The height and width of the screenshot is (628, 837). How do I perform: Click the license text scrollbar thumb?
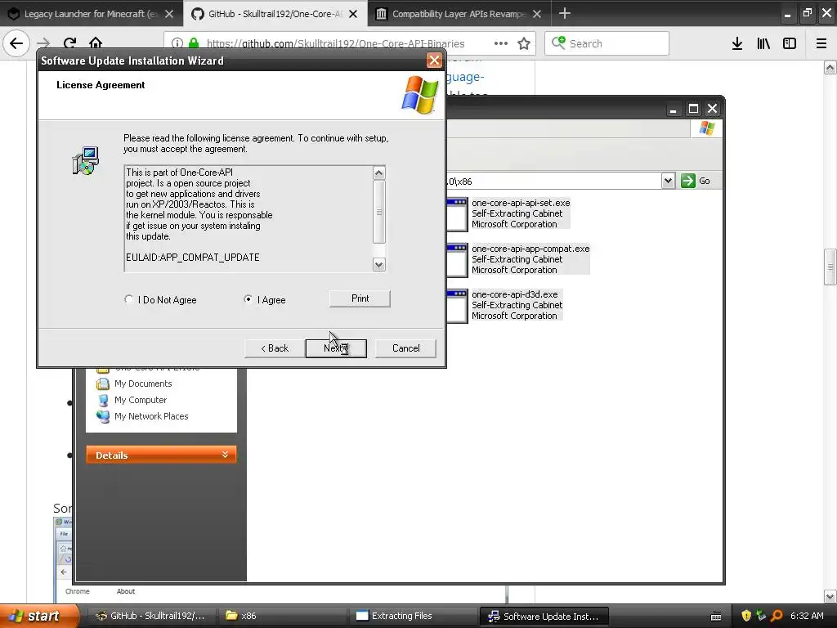coord(379,212)
